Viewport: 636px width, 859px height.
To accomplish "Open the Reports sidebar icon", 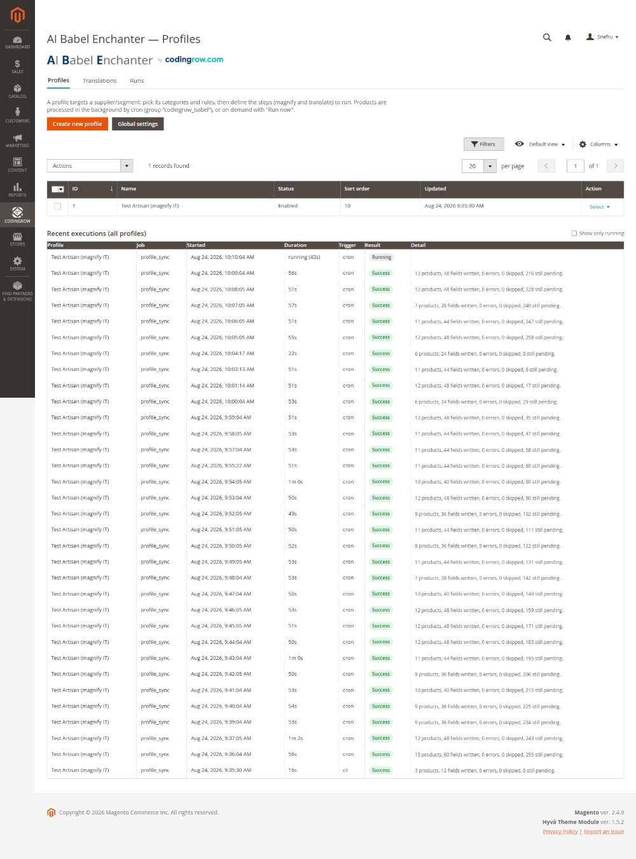I will pyautogui.click(x=17, y=190).
